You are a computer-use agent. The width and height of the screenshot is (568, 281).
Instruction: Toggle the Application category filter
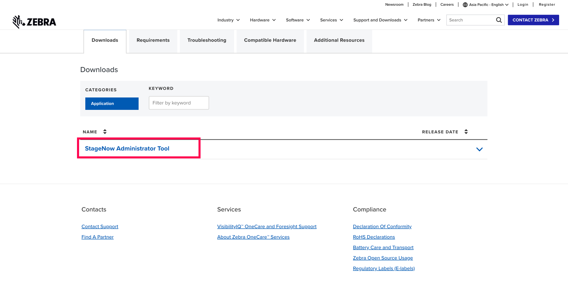click(x=112, y=104)
